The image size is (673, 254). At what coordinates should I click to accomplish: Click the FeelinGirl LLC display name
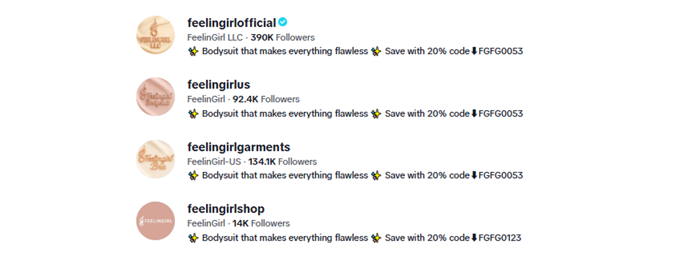[x=215, y=37]
